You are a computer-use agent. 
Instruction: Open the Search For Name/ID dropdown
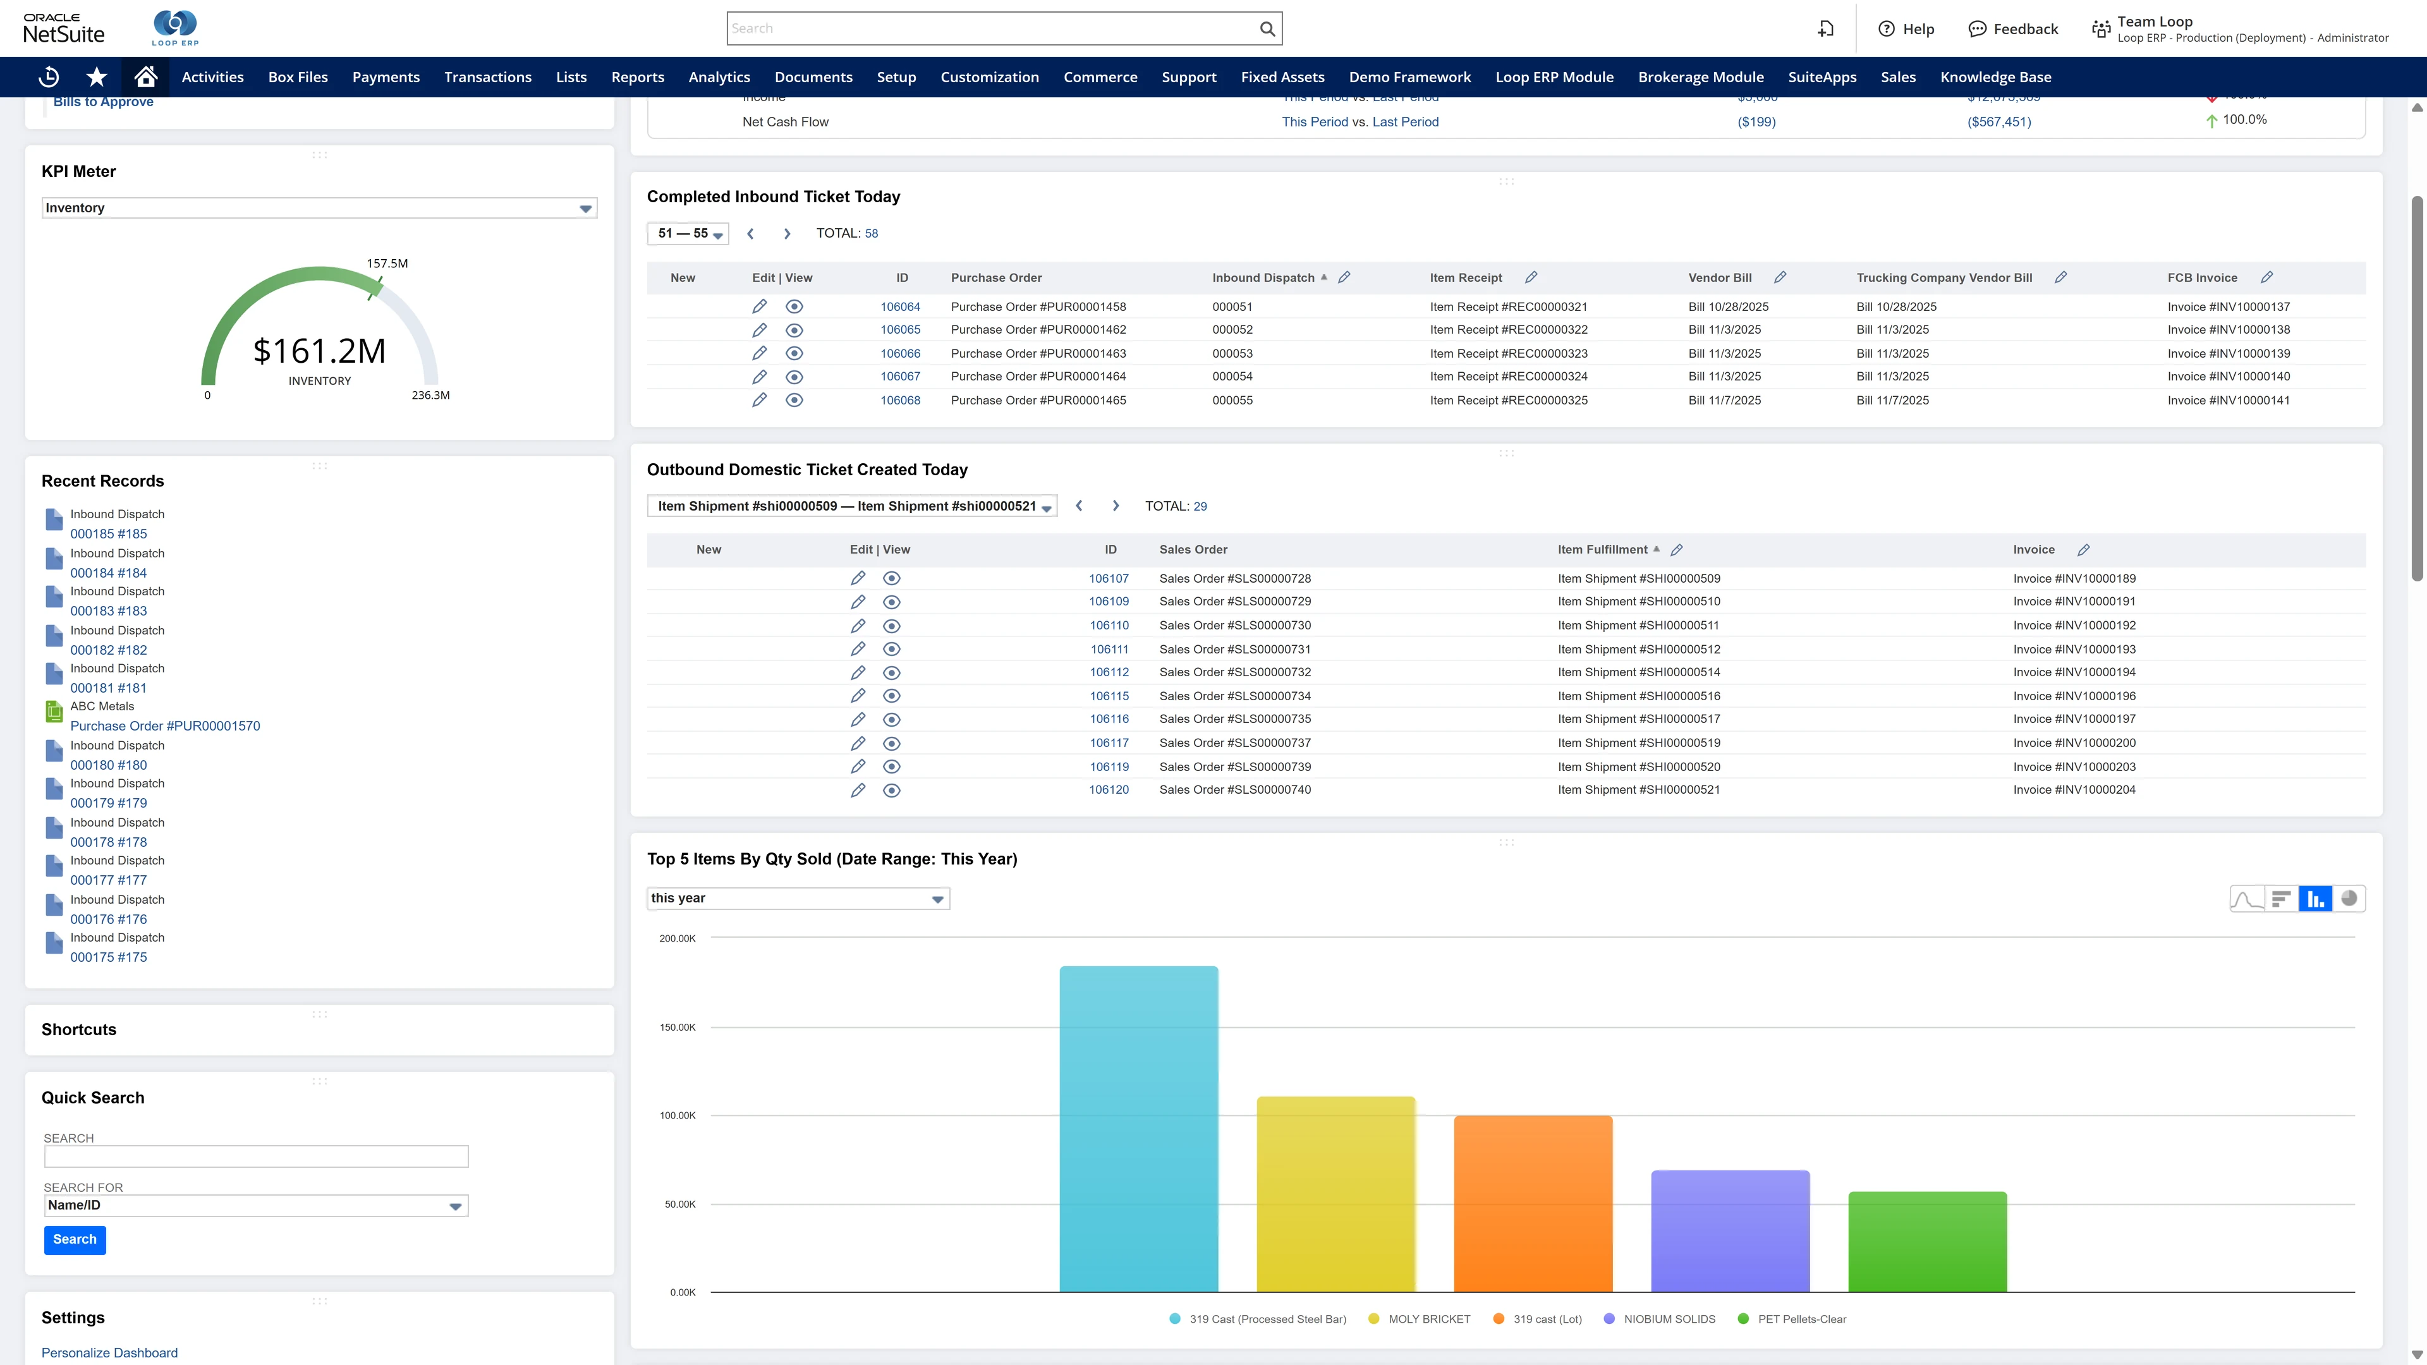coord(255,1206)
